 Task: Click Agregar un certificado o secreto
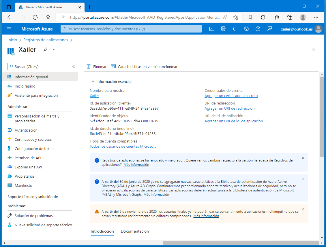[231, 96]
